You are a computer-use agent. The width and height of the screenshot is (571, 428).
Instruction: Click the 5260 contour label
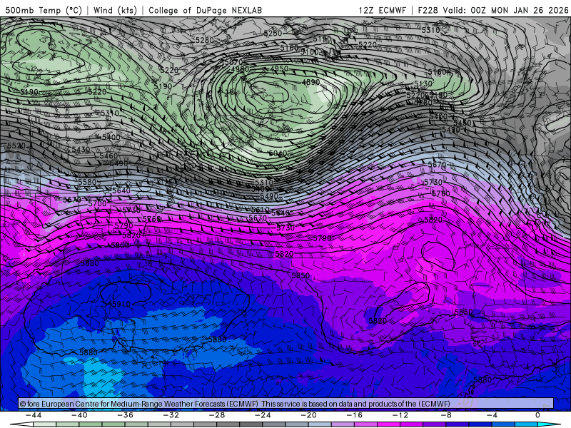tap(273, 33)
